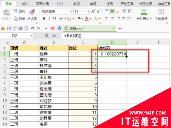Switch to the 页面布局 tab

click(43, 4)
